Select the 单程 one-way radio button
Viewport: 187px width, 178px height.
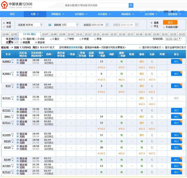click(x=4, y=23)
